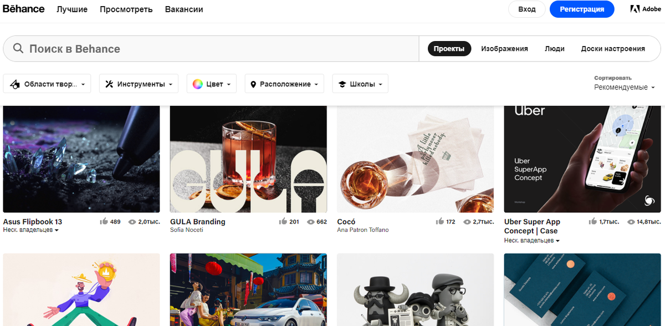This screenshot has width=665, height=326.
Task: Click thumbs-up icon on Cocó project
Action: pos(439,222)
